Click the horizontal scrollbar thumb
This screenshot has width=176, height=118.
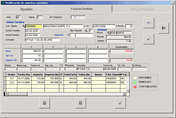click(x=18, y=94)
